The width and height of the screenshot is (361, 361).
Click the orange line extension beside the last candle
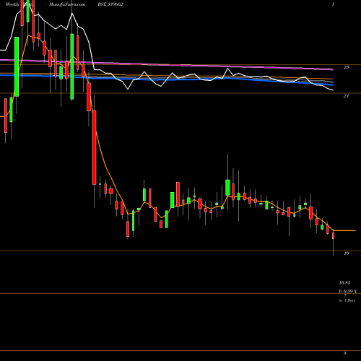(344, 230)
